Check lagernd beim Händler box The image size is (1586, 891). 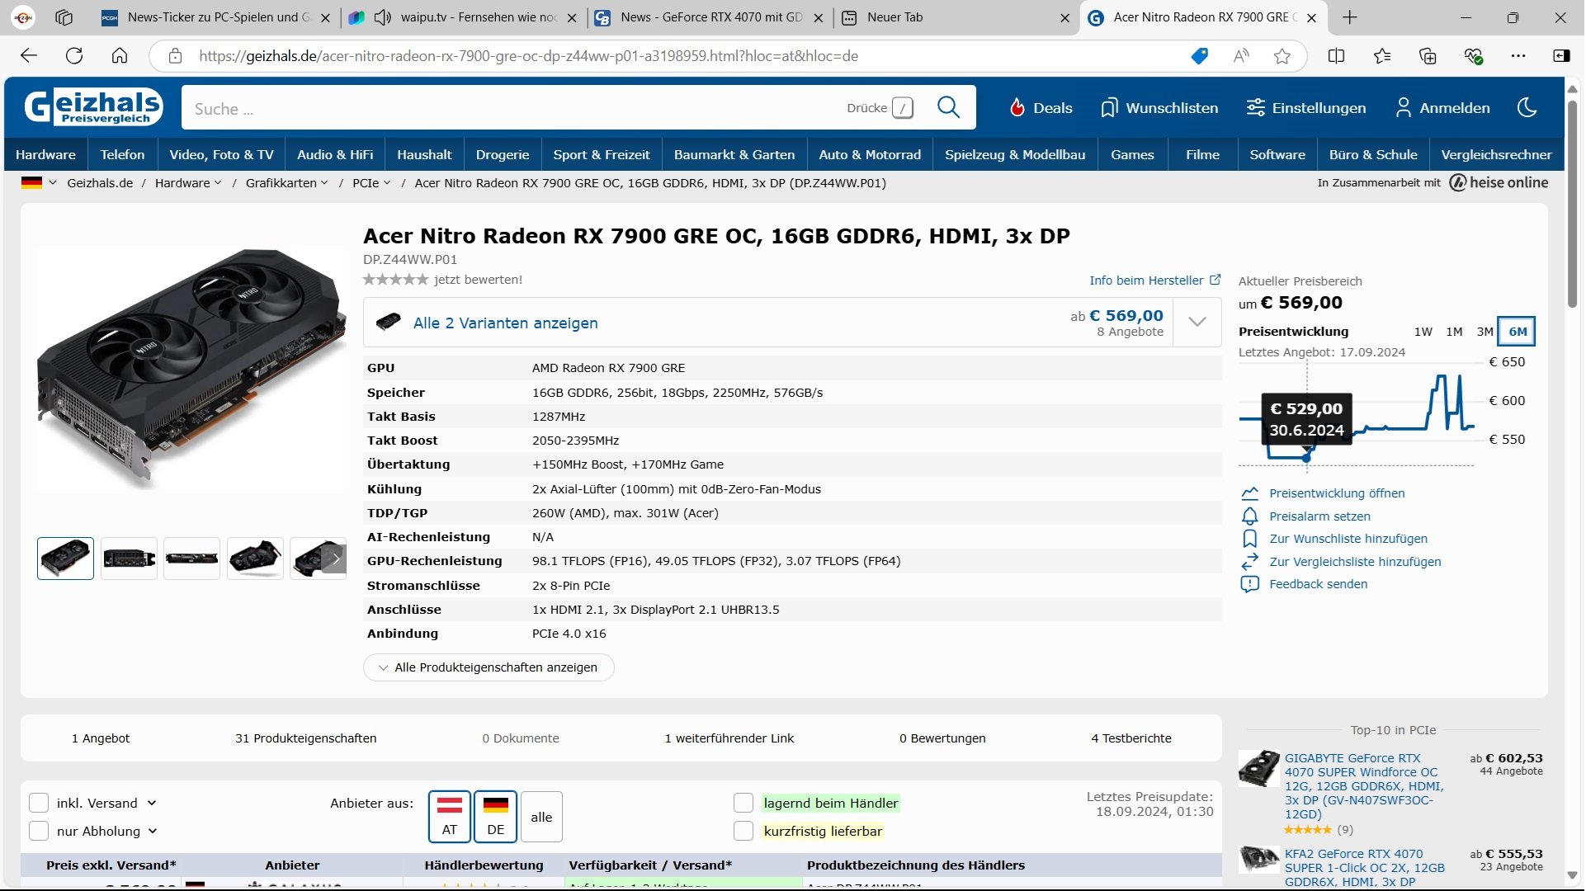(743, 804)
